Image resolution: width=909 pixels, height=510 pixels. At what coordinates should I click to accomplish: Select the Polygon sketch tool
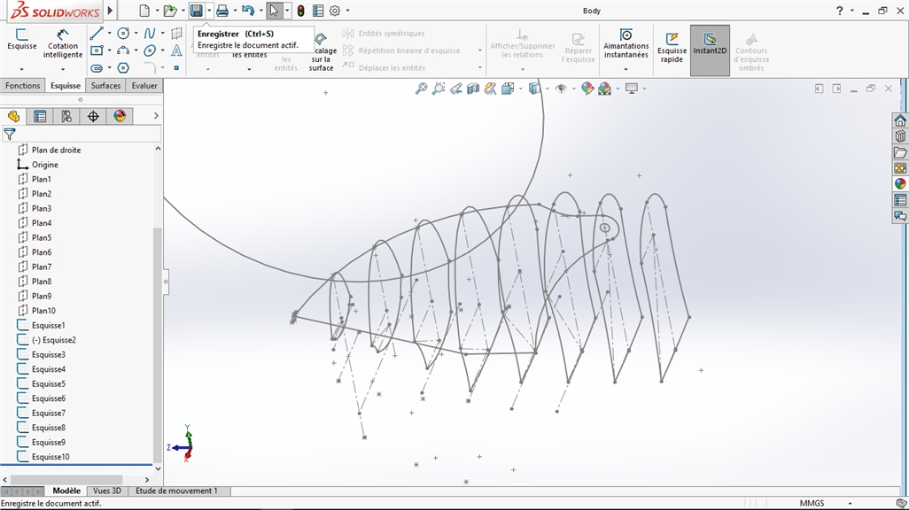coord(123,68)
